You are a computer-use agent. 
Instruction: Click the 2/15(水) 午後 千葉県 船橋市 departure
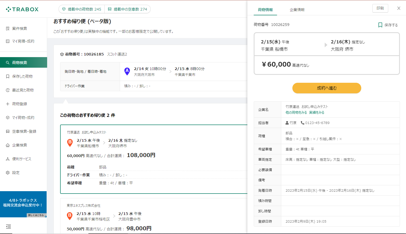tap(275, 45)
